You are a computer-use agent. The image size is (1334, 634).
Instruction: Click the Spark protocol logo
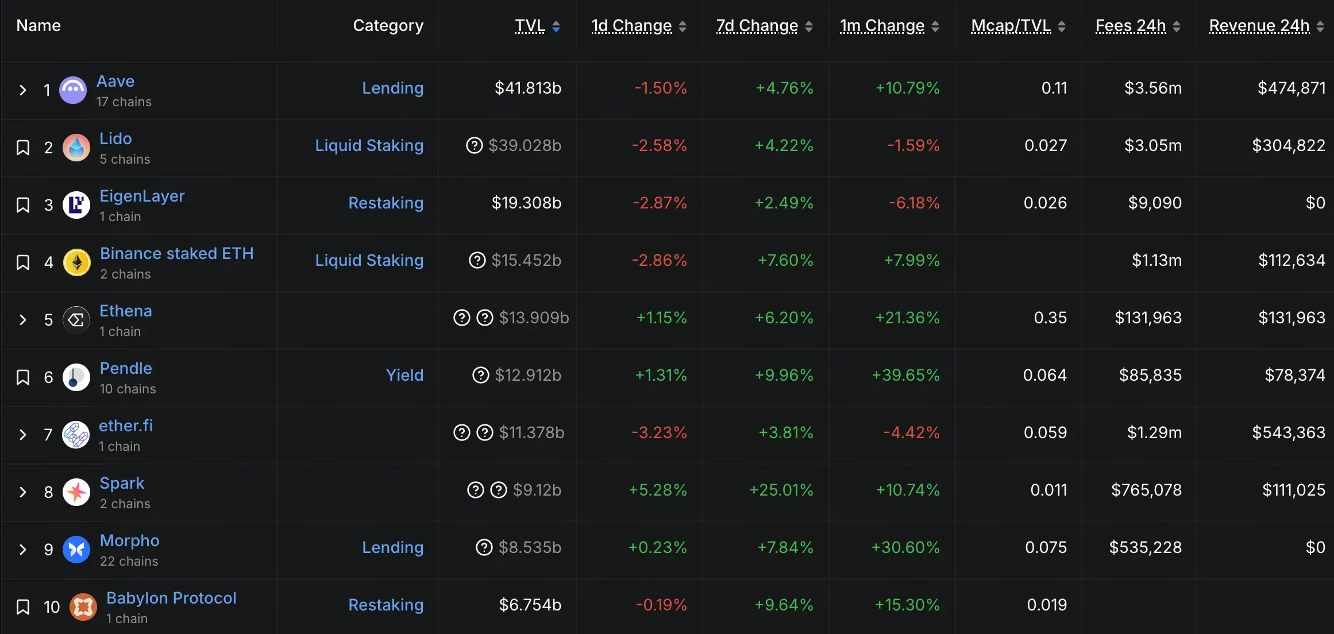click(76, 492)
